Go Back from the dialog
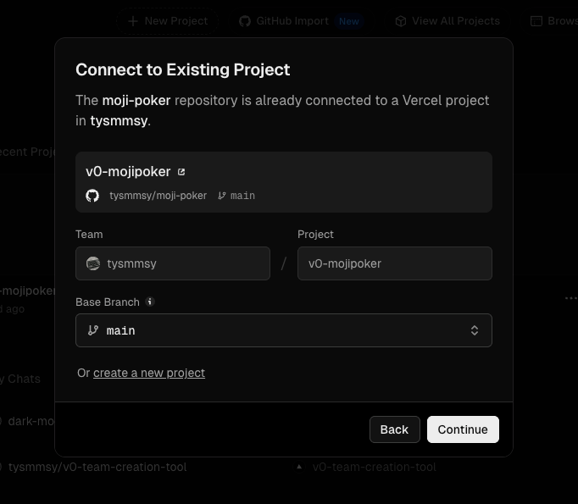The width and height of the screenshot is (578, 504). point(394,429)
